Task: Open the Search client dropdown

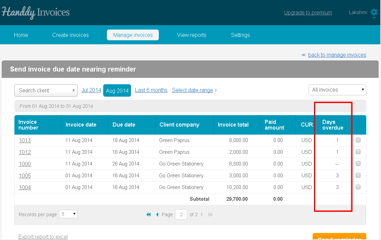Action: 46,90
